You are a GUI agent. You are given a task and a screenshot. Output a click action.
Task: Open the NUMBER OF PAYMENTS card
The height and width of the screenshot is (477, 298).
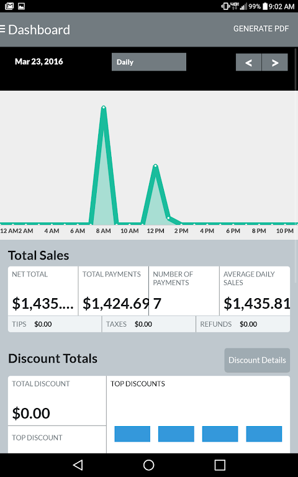pos(184,291)
